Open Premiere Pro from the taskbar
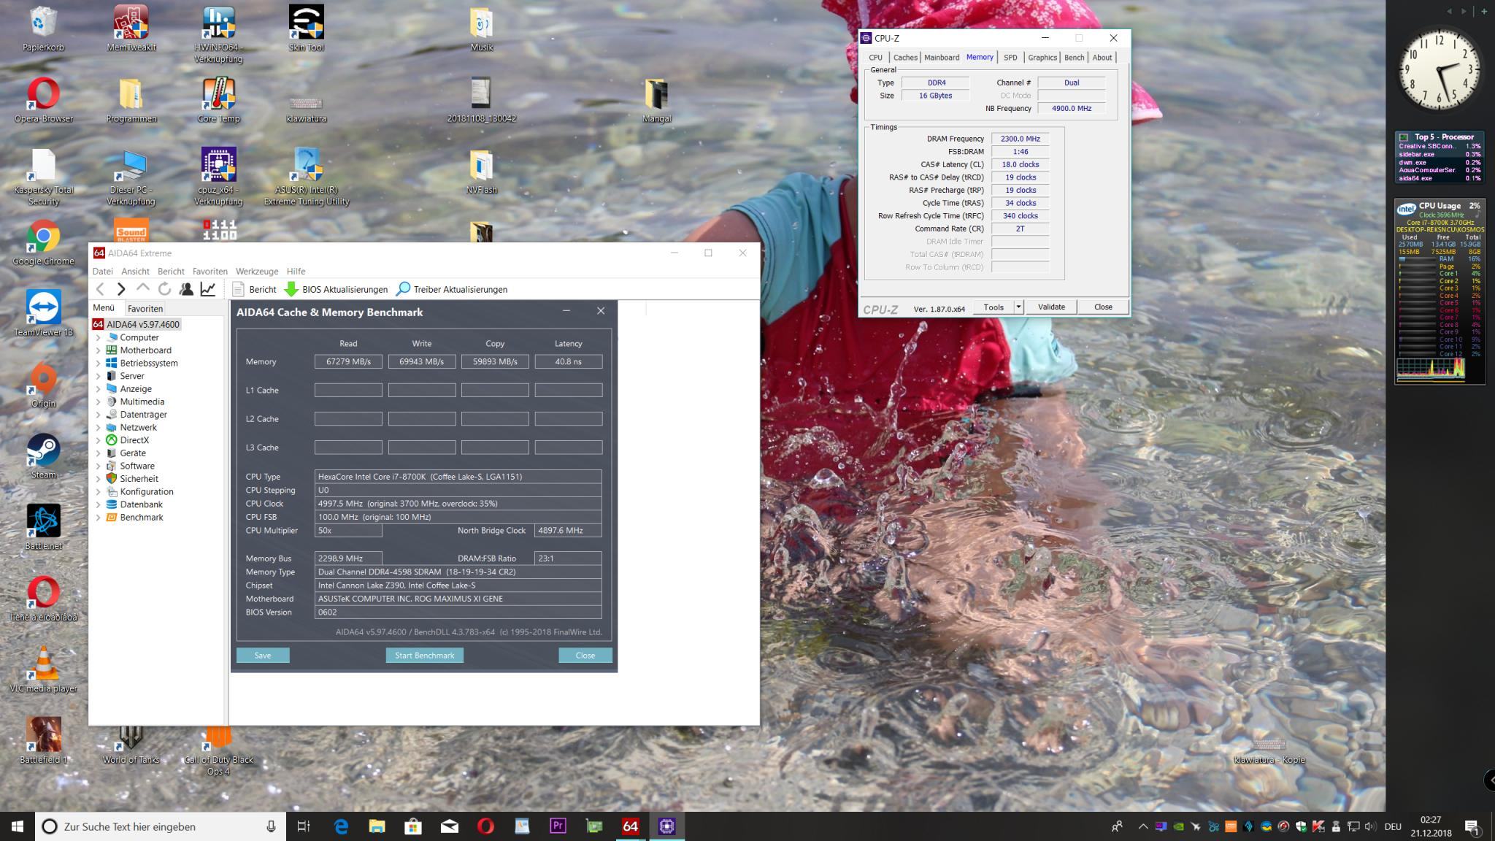This screenshot has height=841, width=1495. point(558,826)
